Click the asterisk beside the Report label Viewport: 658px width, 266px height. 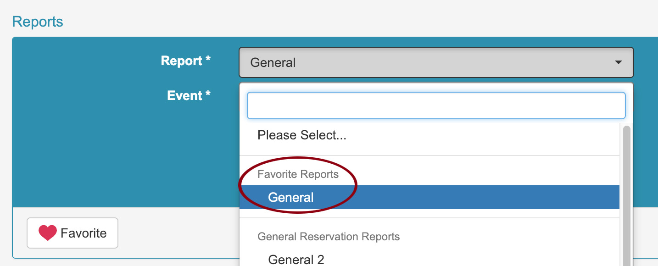[208, 59]
